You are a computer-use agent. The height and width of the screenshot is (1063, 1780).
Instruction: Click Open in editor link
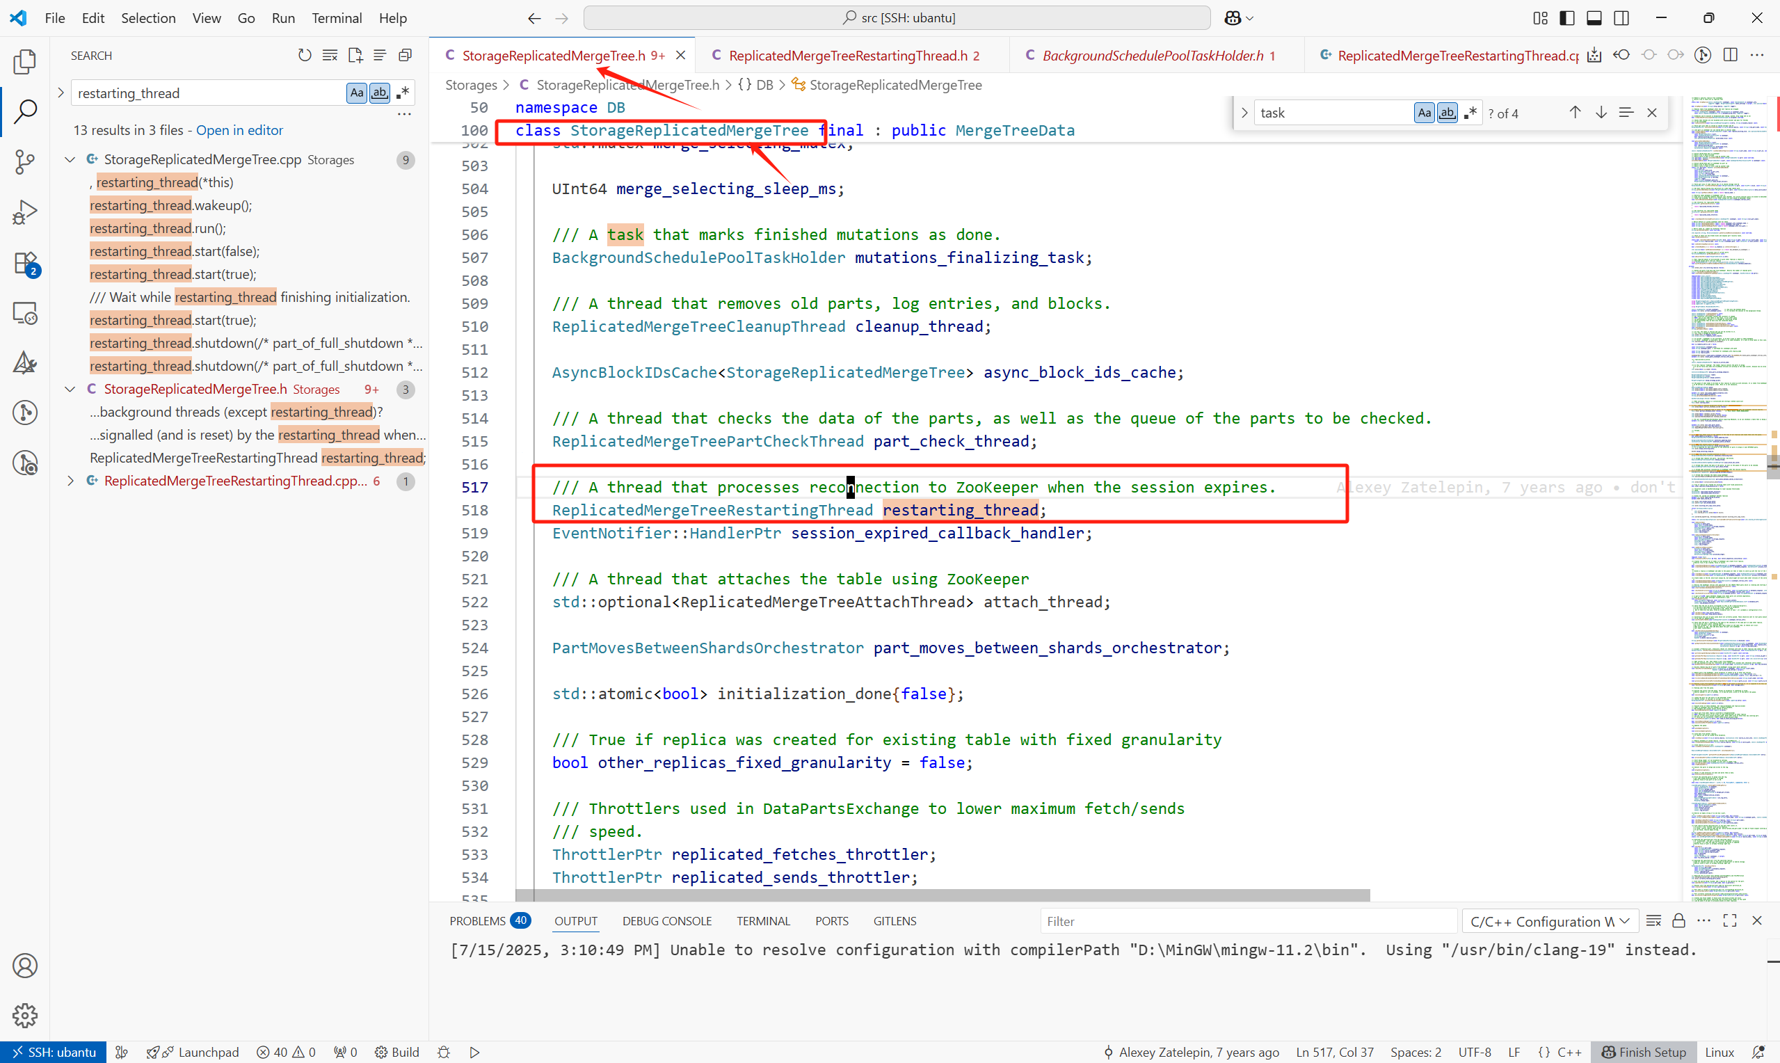(x=239, y=130)
